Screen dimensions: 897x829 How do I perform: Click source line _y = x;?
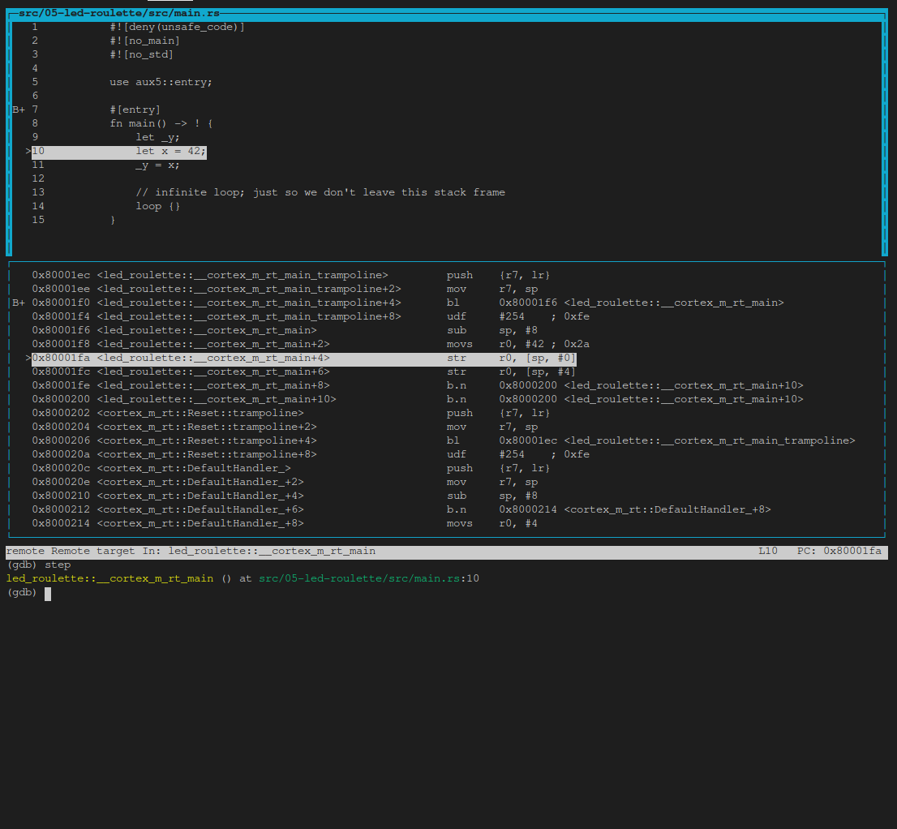157,165
